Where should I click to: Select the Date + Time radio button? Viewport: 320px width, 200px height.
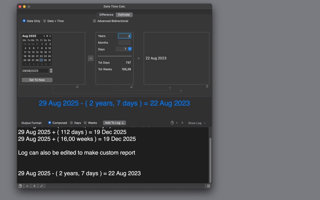[44, 21]
